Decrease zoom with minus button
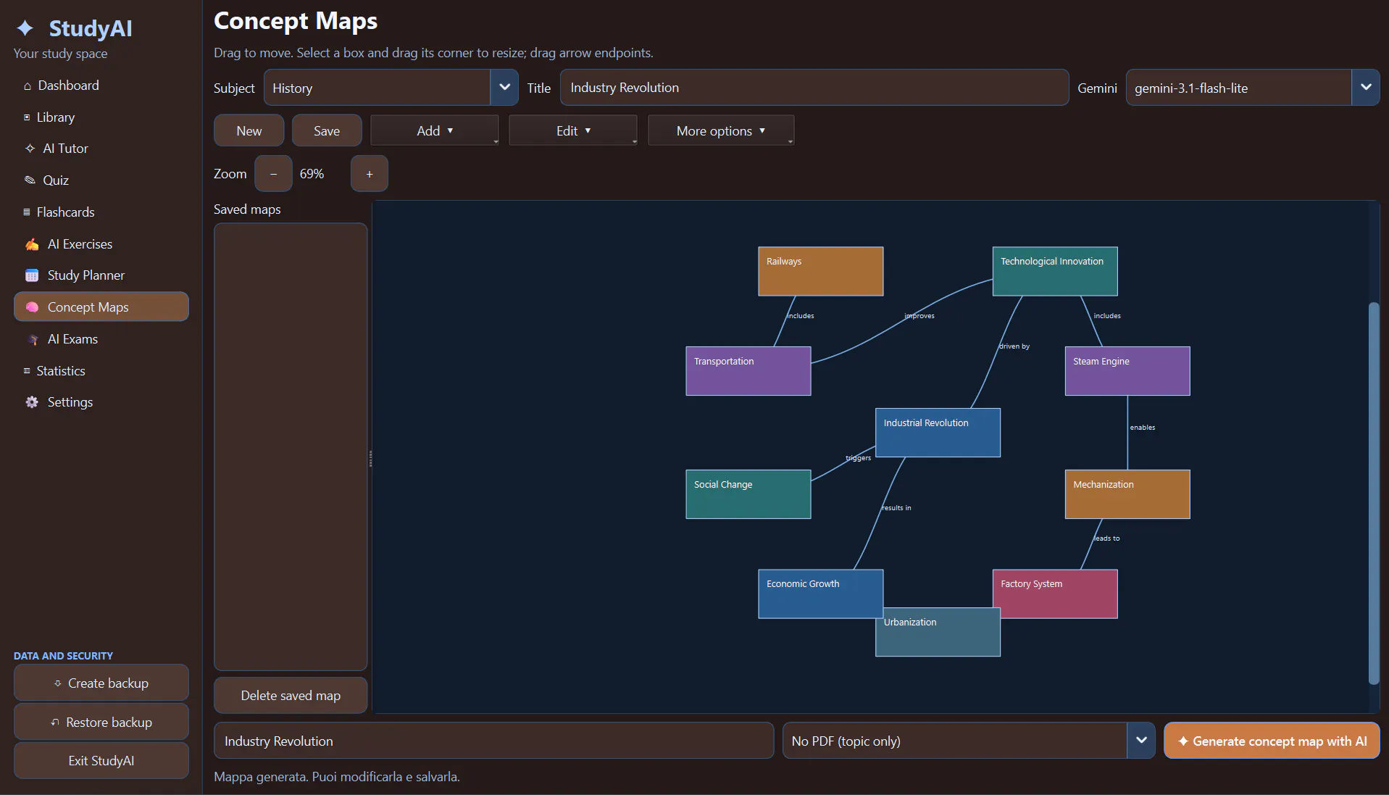The image size is (1389, 795). [x=273, y=174]
